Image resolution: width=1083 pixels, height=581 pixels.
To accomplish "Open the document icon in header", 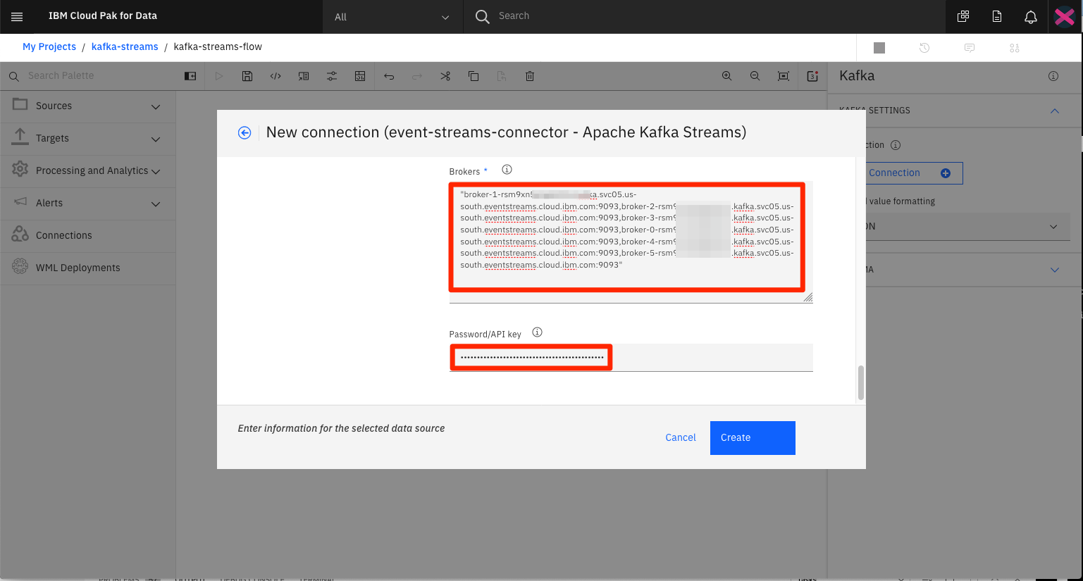I will coord(997,16).
